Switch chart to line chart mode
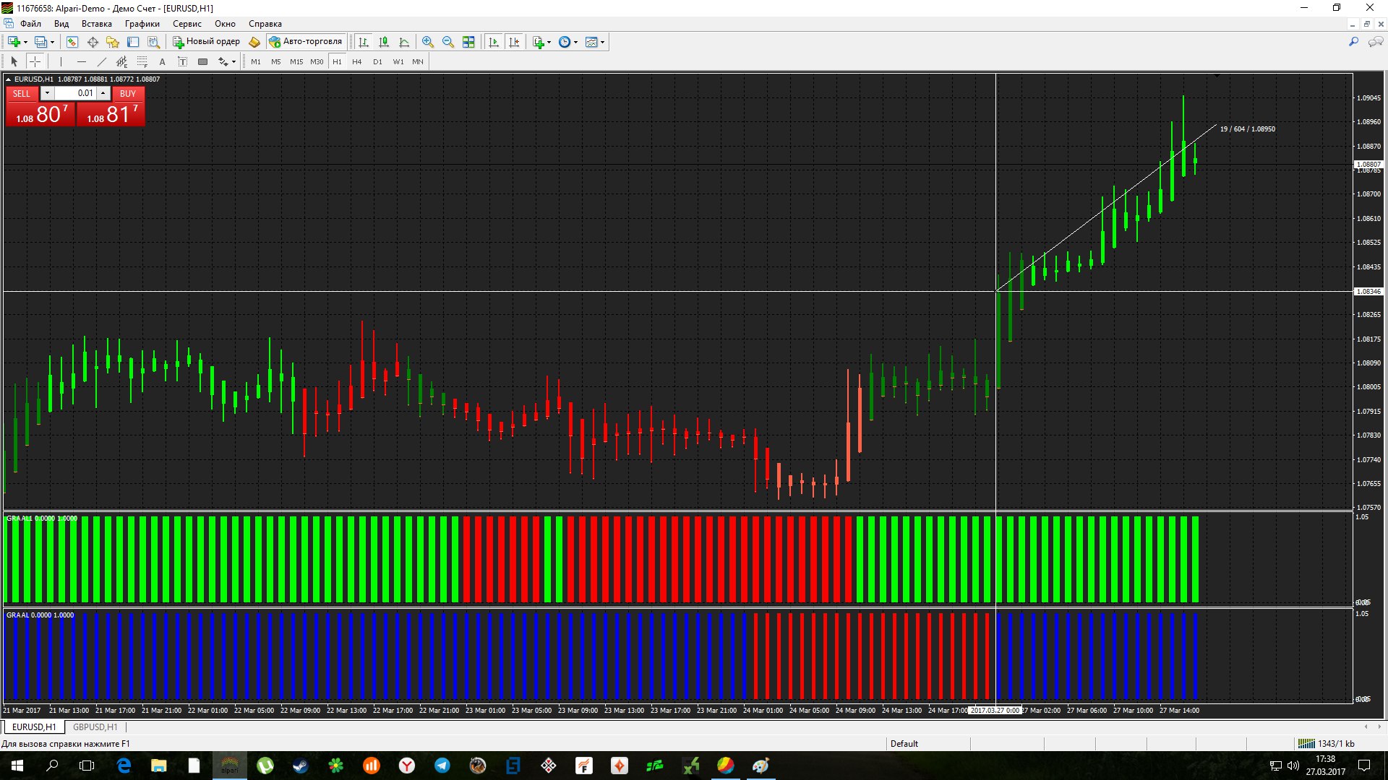The width and height of the screenshot is (1388, 780). pyautogui.click(x=404, y=42)
